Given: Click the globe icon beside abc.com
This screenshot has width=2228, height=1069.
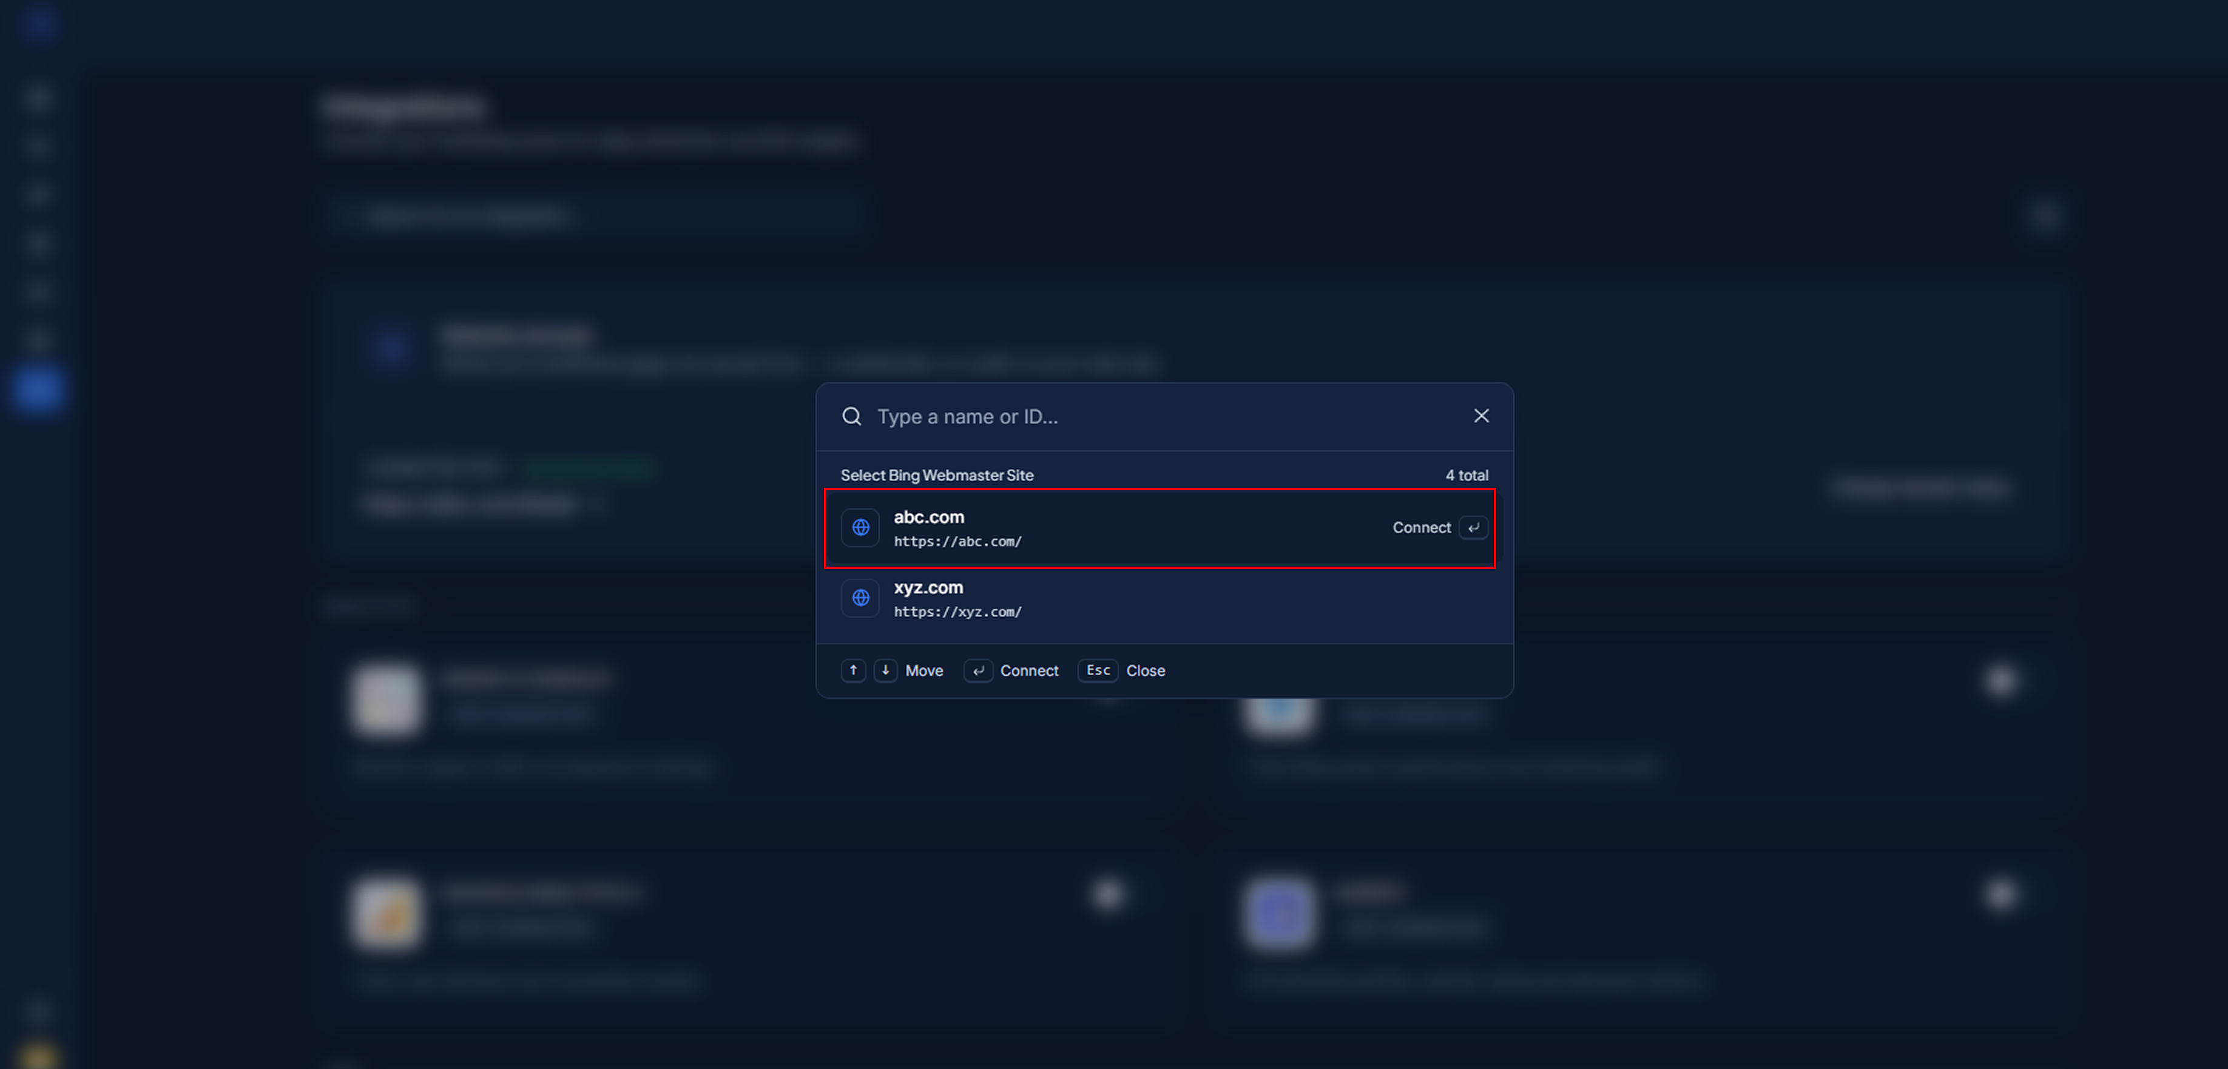Looking at the screenshot, I should click(860, 527).
